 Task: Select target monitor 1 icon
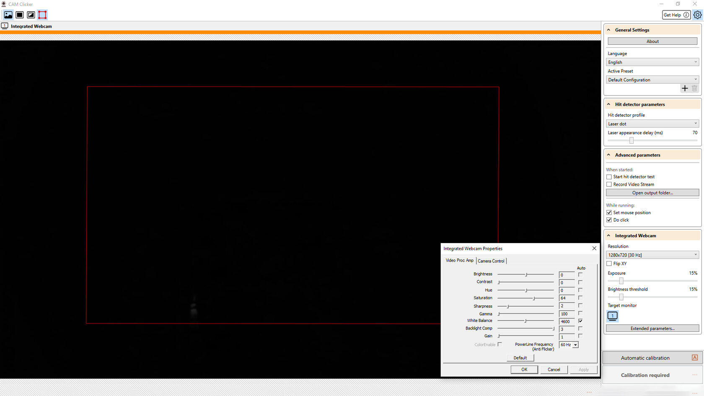612,316
